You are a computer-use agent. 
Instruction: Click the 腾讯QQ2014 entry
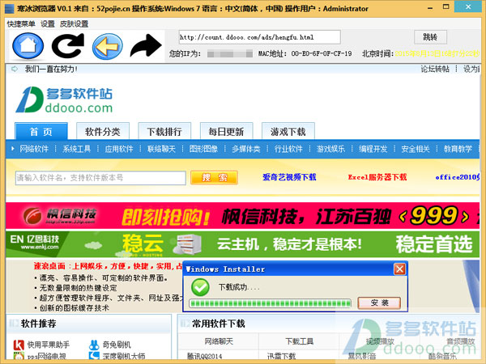tap(205, 356)
